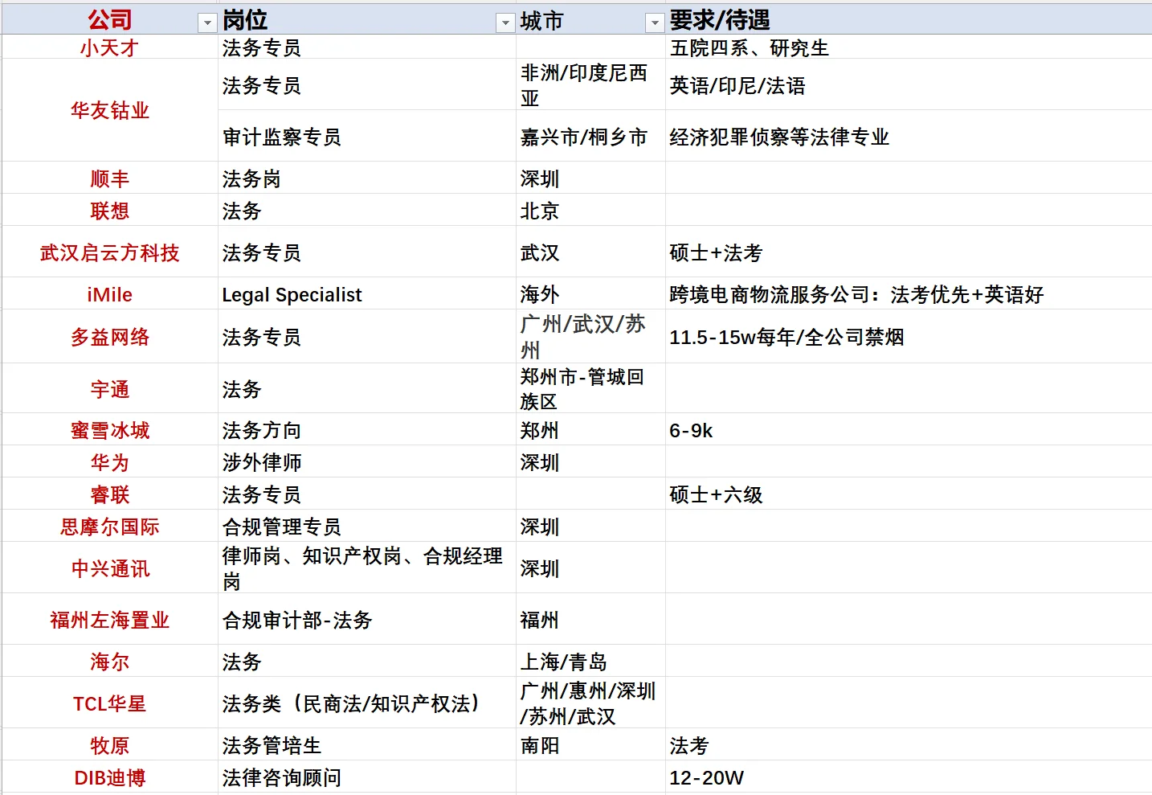The height and width of the screenshot is (795, 1152).
Task: Select the 非洲/印度尼西亚 city cell
Action: pyautogui.click(x=590, y=85)
